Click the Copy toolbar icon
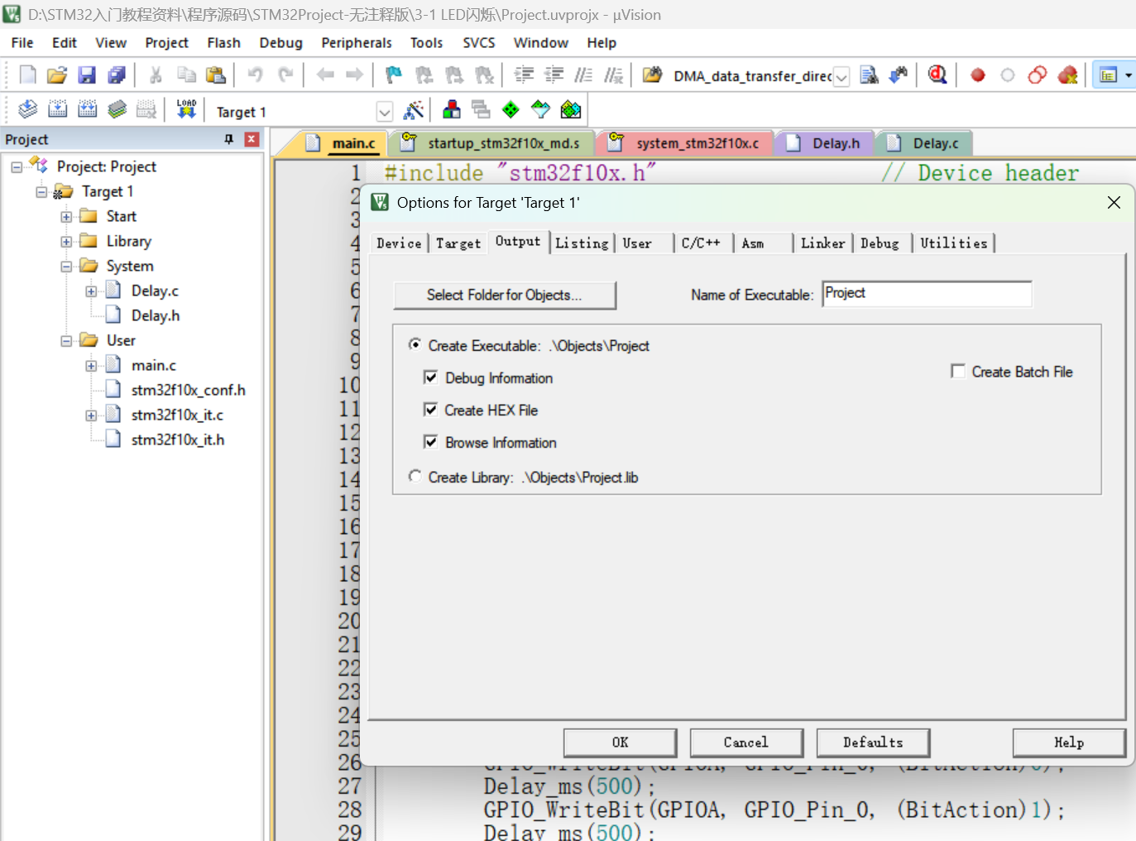 point(186,75)
